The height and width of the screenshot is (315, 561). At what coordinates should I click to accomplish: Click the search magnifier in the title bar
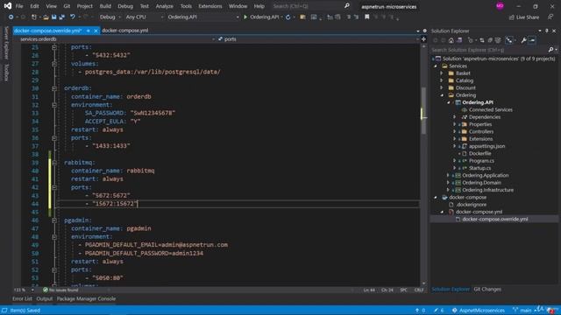347,6
